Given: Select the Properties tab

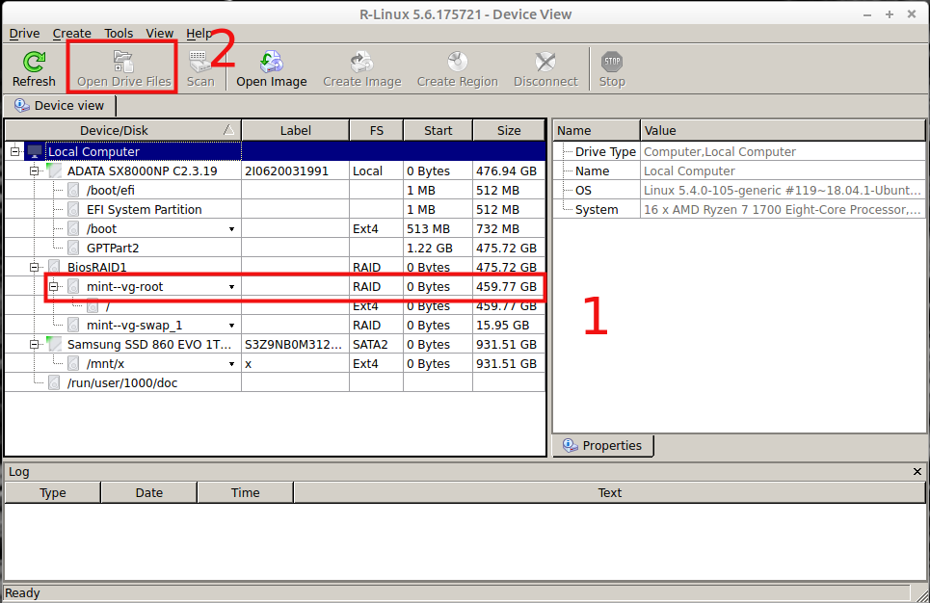Looking at the screenshot, I should [x=602, y=446].
